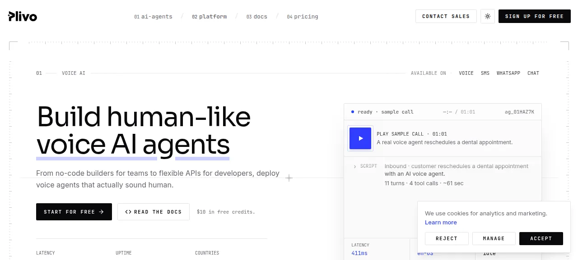Go to docs in the navigation

tap(257, 17)
